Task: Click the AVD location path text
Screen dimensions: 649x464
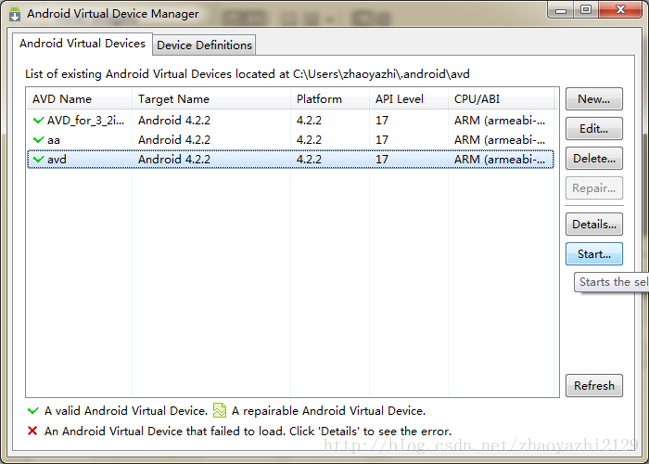Action: pos(381,73)
